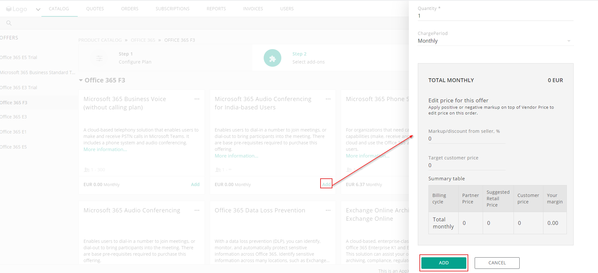Add Microsoft 365 Business Voice add-on
The image size is (598, 273).
[195, 184]
